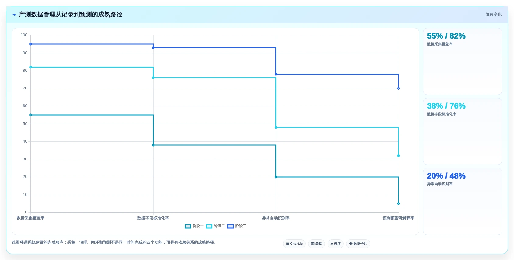Click 阶段二 data point at 预测预警可解释率
This screenshot has height=260, width=514.
pos(399,156)
